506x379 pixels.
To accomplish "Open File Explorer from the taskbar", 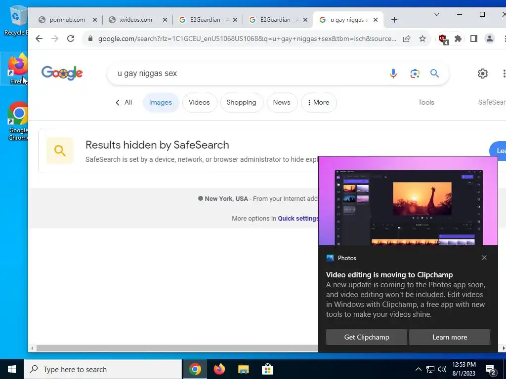I will (x=243, y=369).
